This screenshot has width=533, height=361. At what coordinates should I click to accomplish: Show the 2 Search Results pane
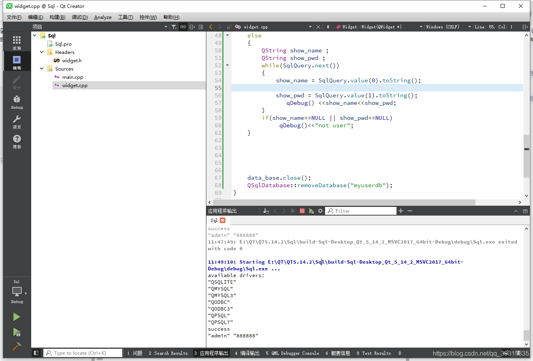pyautogui.click(x=168, y=353)
